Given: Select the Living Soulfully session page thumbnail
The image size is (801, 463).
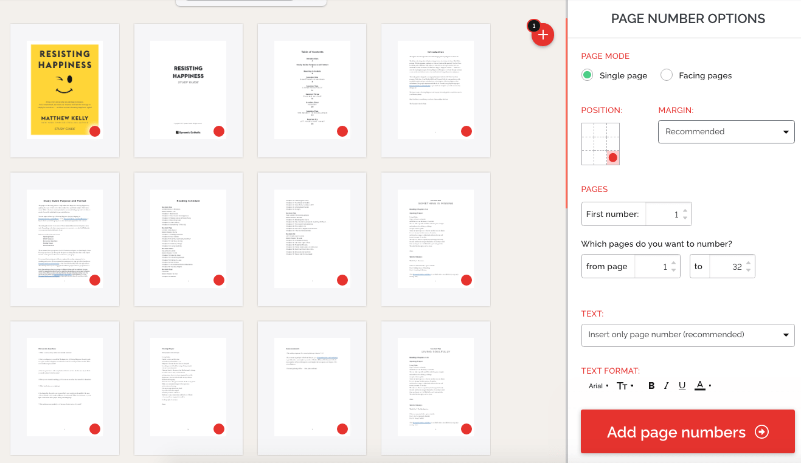Looking at the screenshot, I should (x=435, y=388).
